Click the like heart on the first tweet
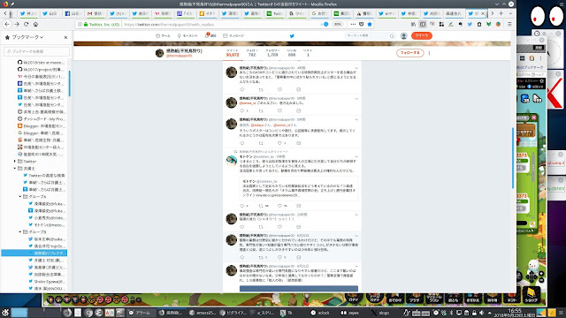Viewport: 566px width, 318px height. 279,89
